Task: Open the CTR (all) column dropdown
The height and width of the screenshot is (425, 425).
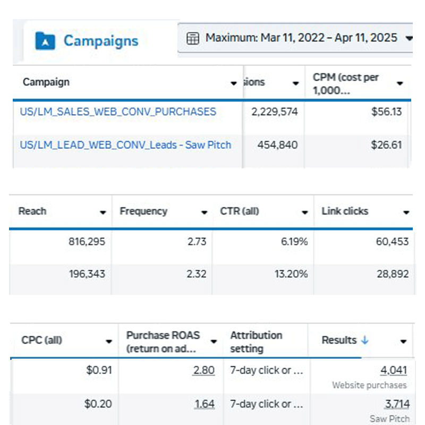Action: (304, 212)
